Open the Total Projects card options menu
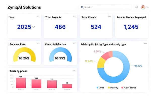The image size is (151, 100). point(74,16)
